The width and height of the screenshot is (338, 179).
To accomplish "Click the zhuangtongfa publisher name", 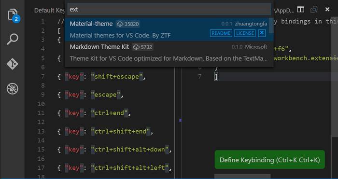I will [251, 24].
